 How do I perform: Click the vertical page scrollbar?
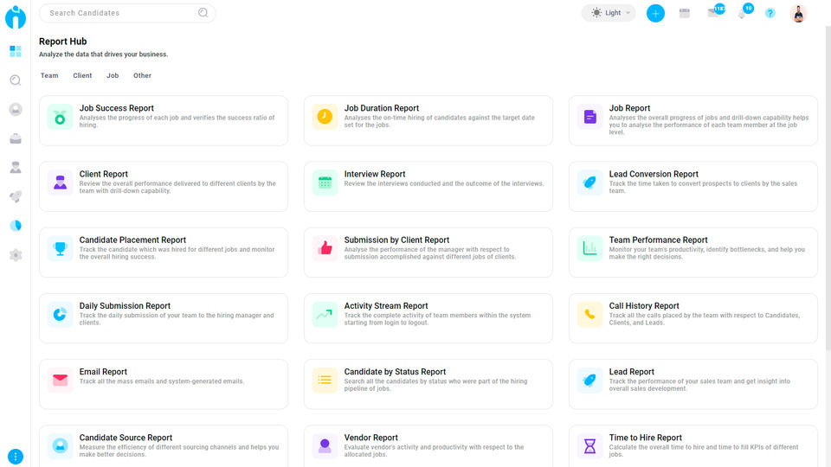pyautogui.click(x=828, y=188)
